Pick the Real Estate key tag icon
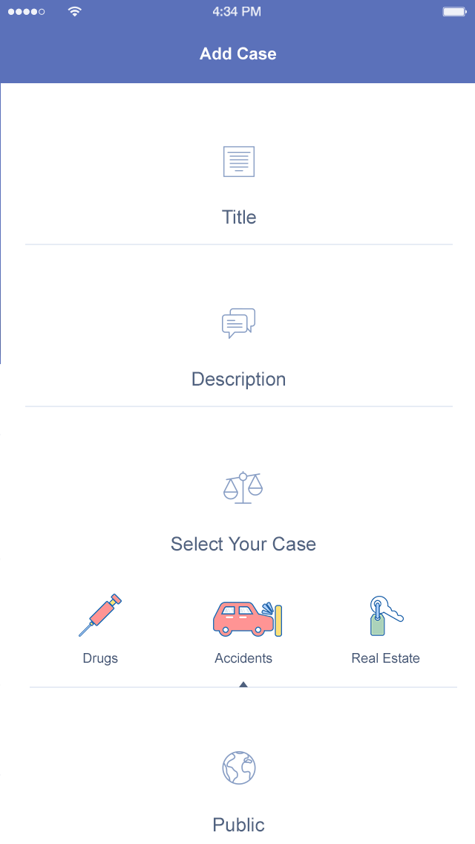The width and height of the screenshot is (475, 844). tap(385, 616)
